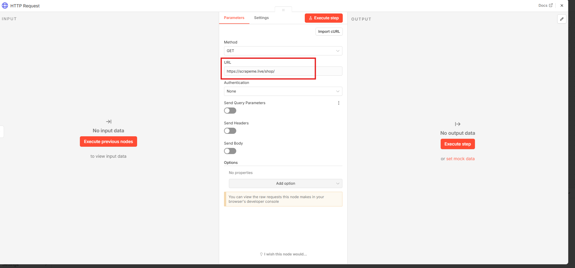Viewport: 575px width, 268px height.
Task: Click the panel drag handle at top
Action: pos(283,10)
